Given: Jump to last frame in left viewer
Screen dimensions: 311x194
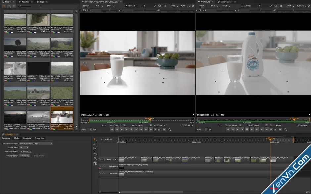Looking at the screenshot, I should (151, 130).
